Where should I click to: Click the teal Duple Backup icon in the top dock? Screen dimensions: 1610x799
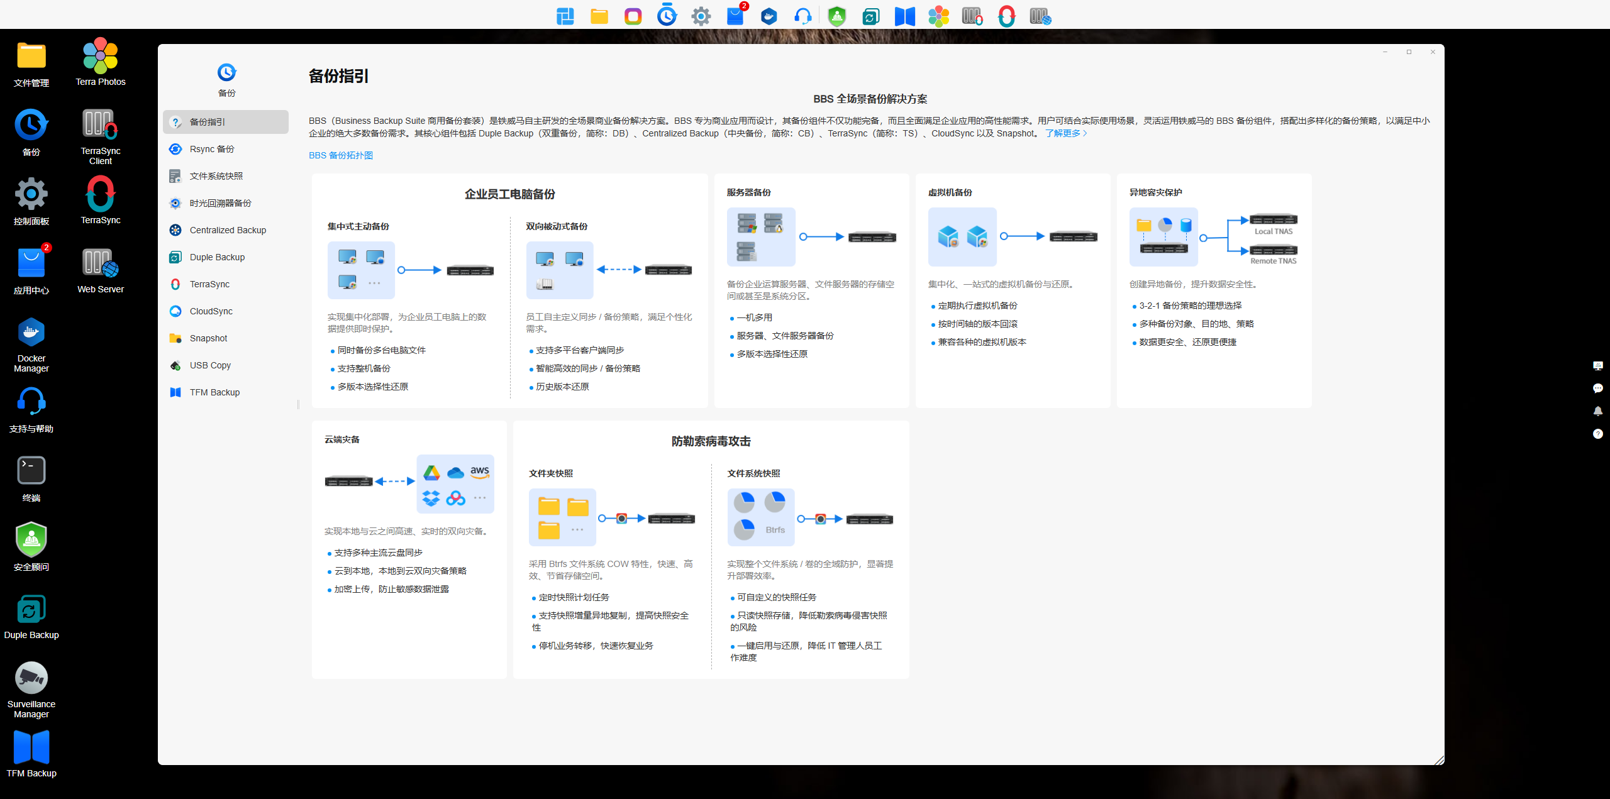click(870, 16)
